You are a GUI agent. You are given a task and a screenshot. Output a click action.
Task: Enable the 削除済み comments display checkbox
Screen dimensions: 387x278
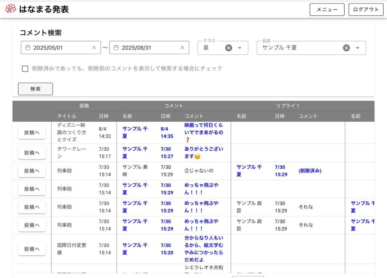(25, 69)
